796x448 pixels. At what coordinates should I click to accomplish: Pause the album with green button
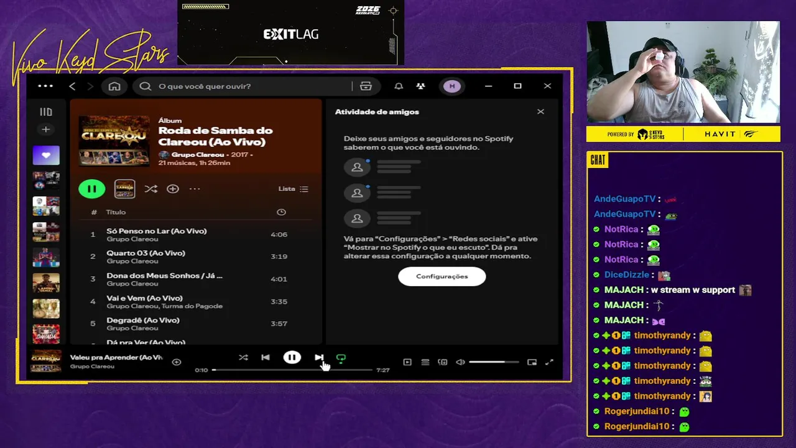pos(92,189)
